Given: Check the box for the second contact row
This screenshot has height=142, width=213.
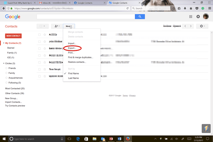Looking at the screenshot, I should click(x=39, y=42).
